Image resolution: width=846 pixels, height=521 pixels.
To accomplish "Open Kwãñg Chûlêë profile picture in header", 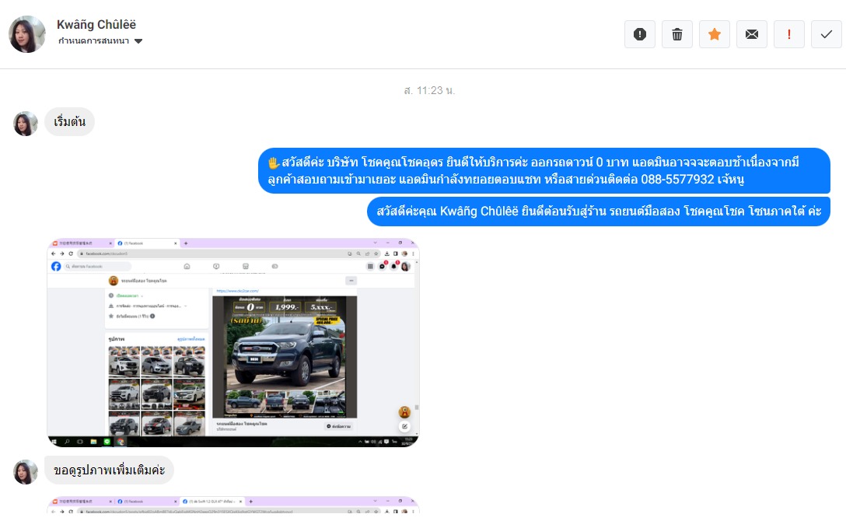I will pyautogui.click(x=27, y=34).
